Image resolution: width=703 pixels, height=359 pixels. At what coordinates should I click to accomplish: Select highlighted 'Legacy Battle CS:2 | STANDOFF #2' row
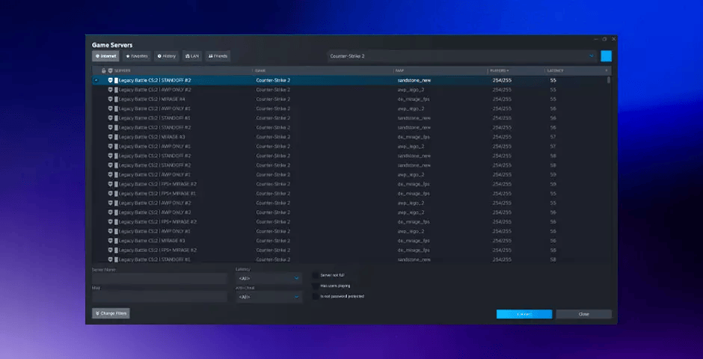[350, 80]
